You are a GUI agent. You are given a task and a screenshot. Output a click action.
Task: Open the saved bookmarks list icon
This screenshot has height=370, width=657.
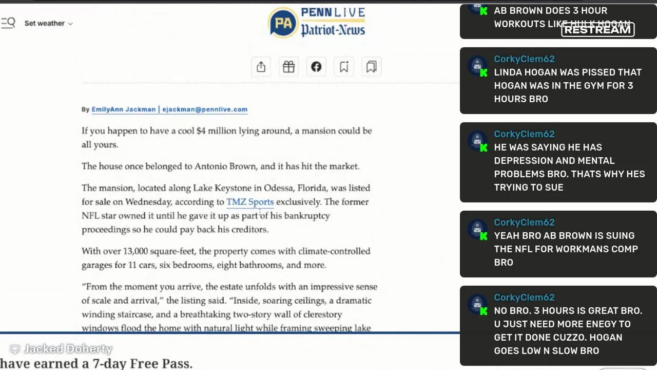[371, 67]
